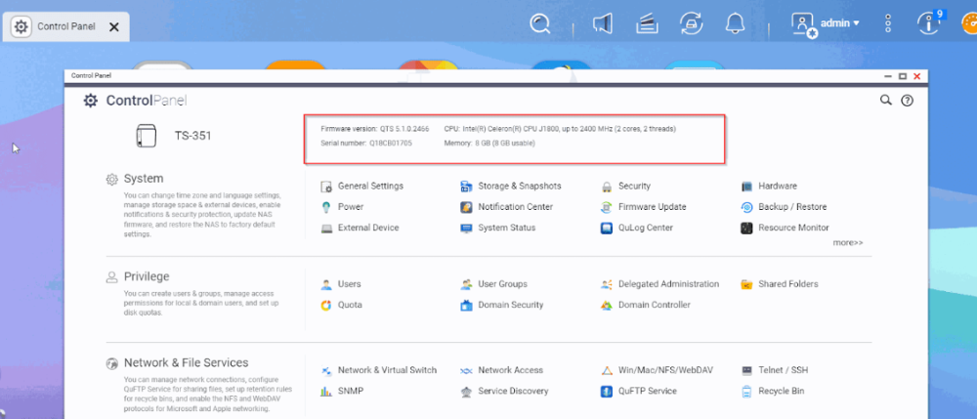The image size is (977, 419).
Task: Open Power settings
Action: click(x=342, y=207)
